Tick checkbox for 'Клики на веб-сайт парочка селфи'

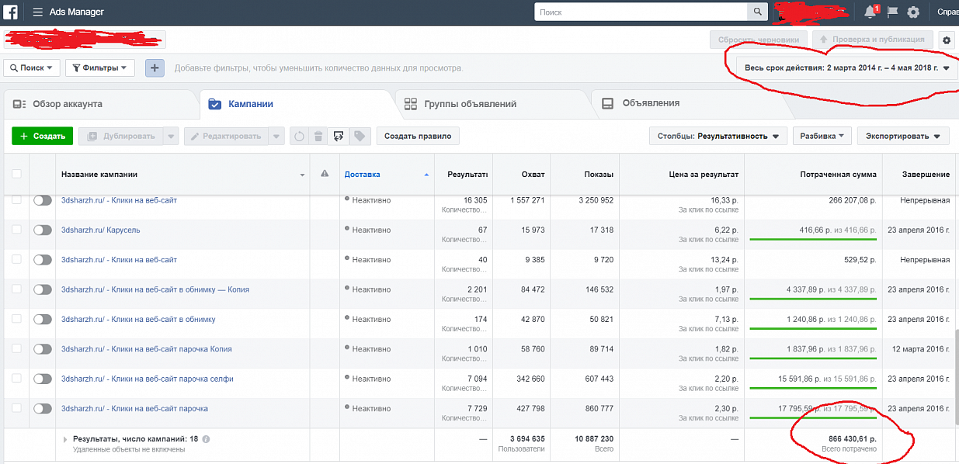pyautogui.click(x=16, y=379)
